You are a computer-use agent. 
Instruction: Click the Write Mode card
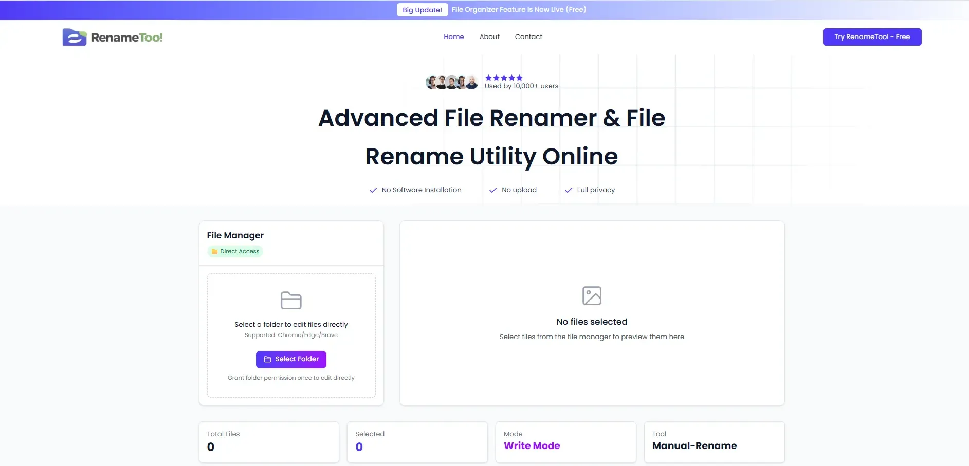coord(565,442)
